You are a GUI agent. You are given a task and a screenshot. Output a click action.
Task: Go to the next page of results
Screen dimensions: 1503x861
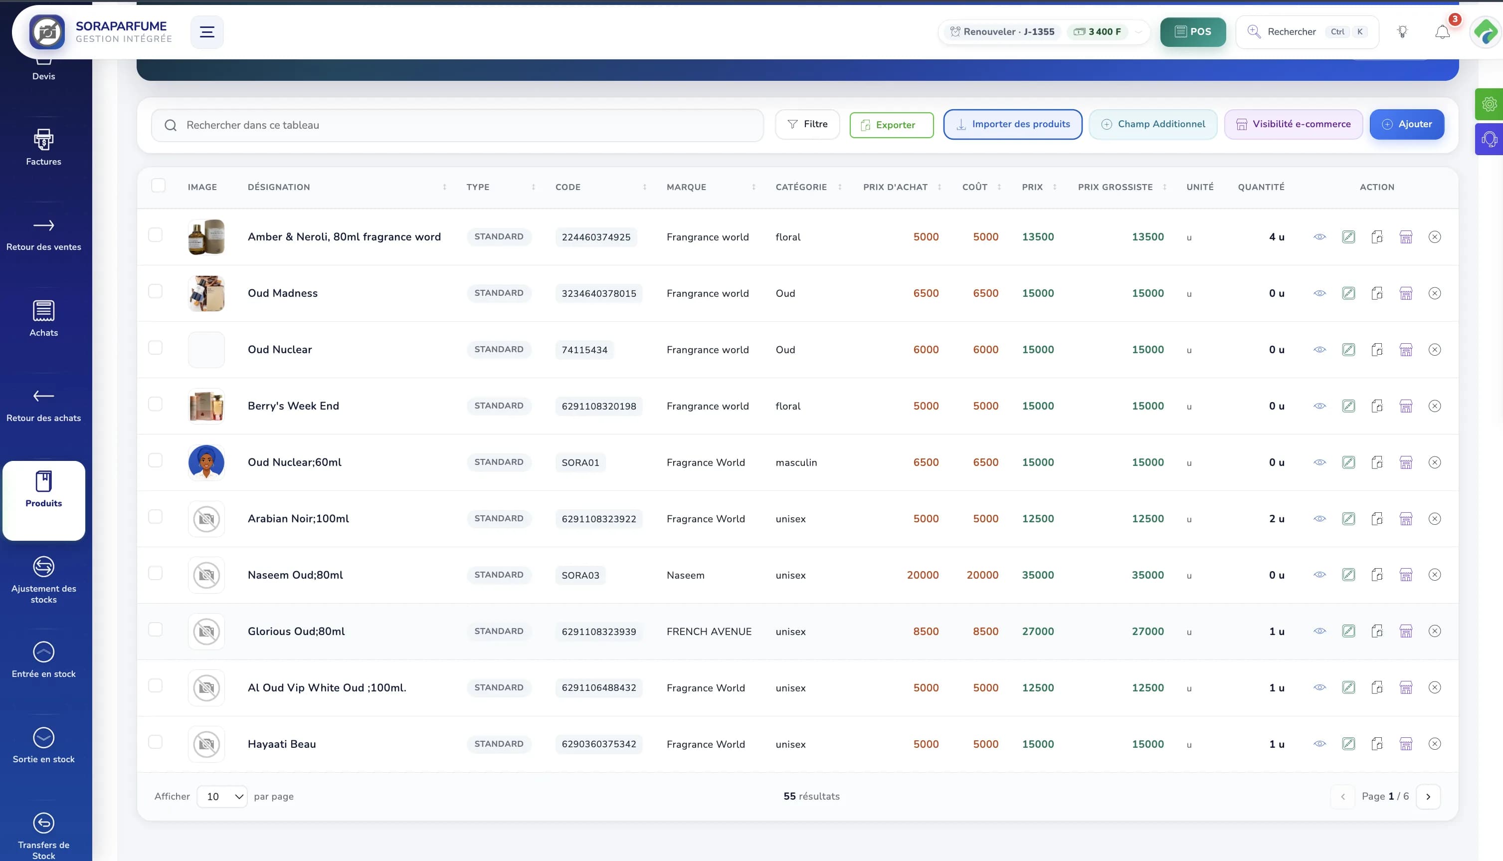(1428, 797)
